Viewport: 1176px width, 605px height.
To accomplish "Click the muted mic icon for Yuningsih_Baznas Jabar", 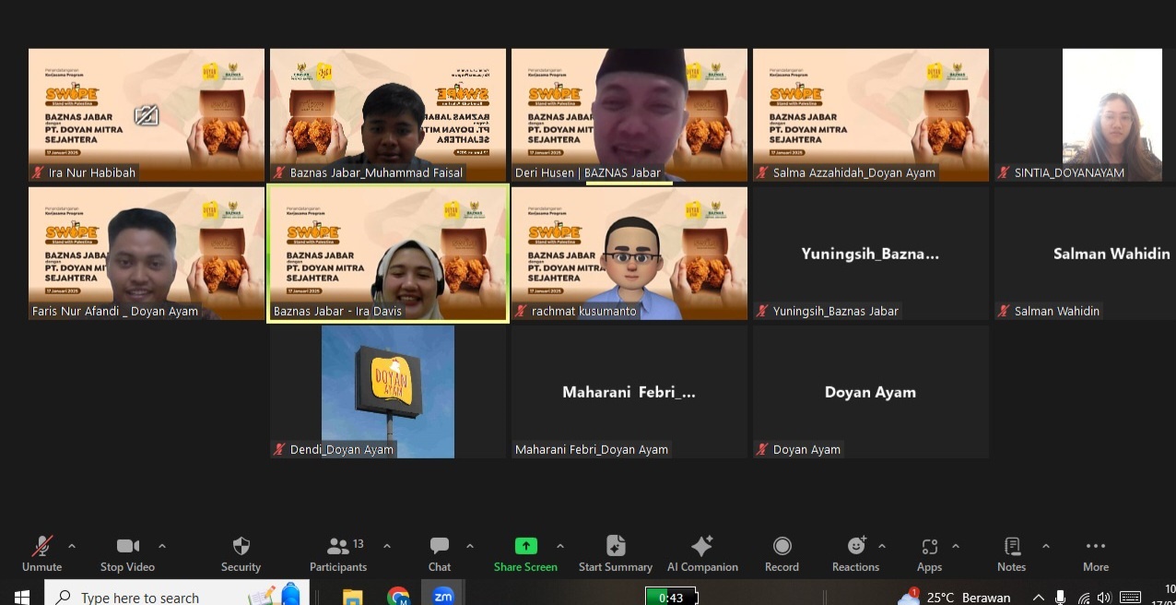I will click(762, 311).
